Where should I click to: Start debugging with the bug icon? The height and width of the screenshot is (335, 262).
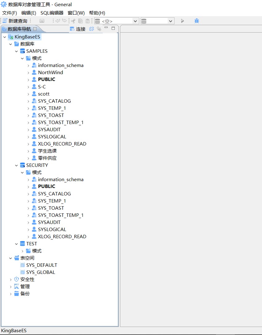[x=196, y=20]
